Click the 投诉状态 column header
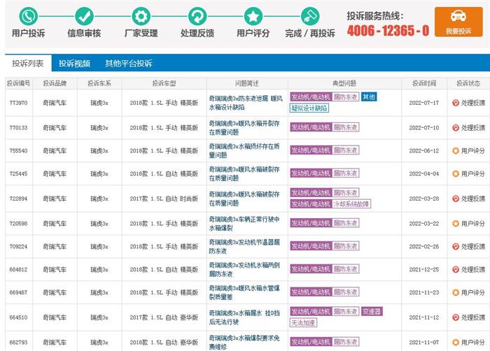490x351 pixels. [x=468, y=83]
